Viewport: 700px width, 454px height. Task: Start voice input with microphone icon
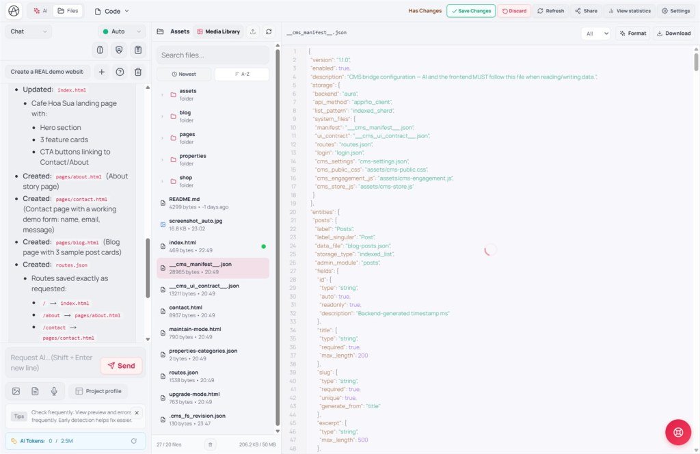[x=54, y=391]
